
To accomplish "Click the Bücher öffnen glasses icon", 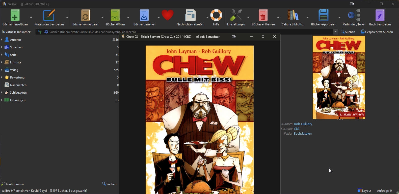I will coord(115,15).
